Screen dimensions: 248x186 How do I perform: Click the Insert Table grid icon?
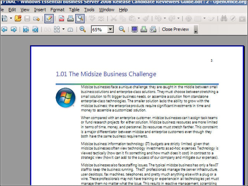pyautogui.click(x=198, y=19)
